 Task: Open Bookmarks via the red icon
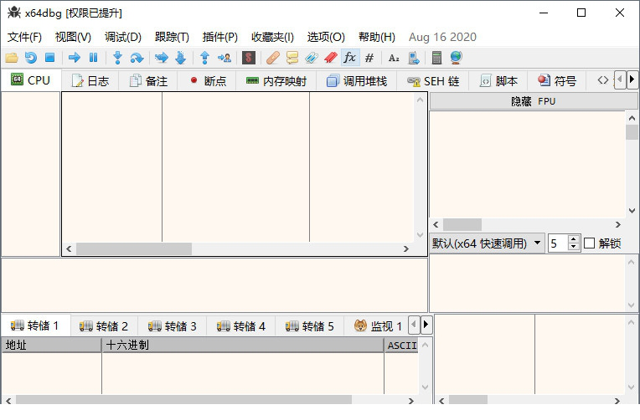click(331, 58)
